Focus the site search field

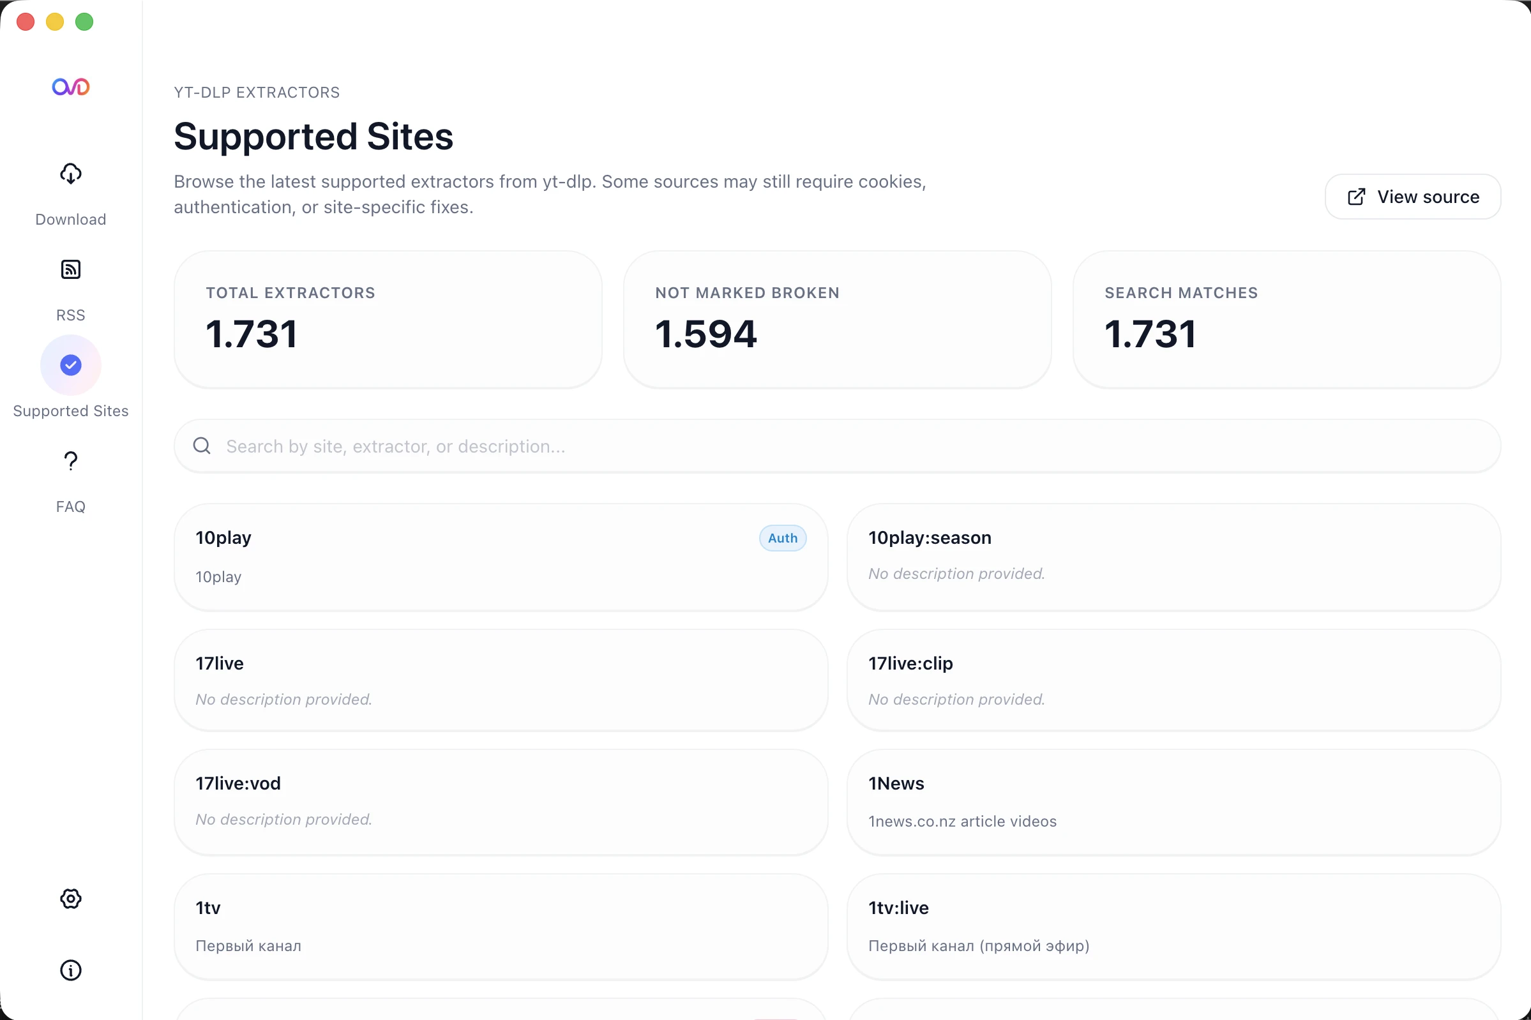(x=837, y=446)
